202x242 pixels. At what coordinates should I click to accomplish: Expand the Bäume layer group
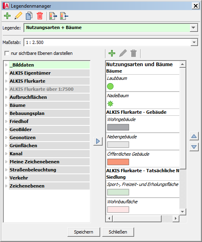6,105
